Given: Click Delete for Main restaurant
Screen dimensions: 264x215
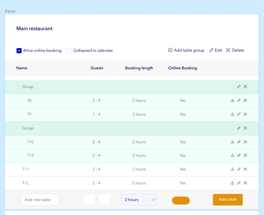Looking at the screenshot, I should [235, 50].
